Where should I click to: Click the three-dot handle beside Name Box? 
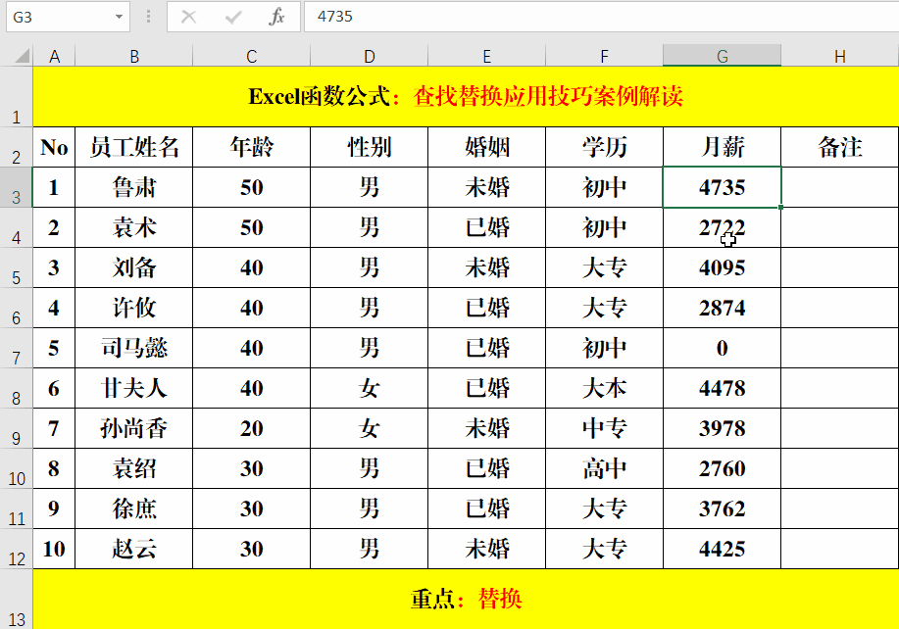pos(148,17)
